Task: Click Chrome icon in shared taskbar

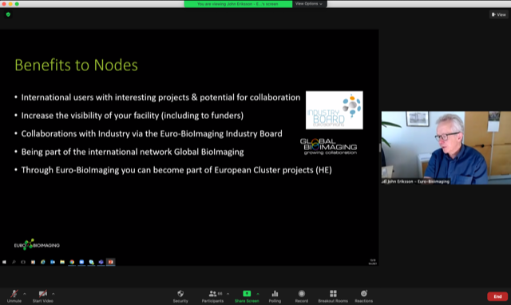Action: click(x=72, y=262)
